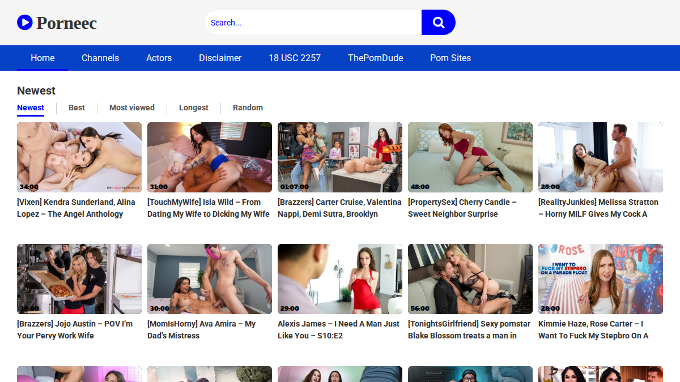Open the Jojo Austin video thumbnail
The image size is (680, 382).
pyautogui.click(x=79, y=279)
